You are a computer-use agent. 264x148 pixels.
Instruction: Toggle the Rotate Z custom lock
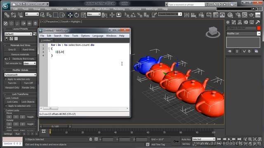[x=22, y=124]
